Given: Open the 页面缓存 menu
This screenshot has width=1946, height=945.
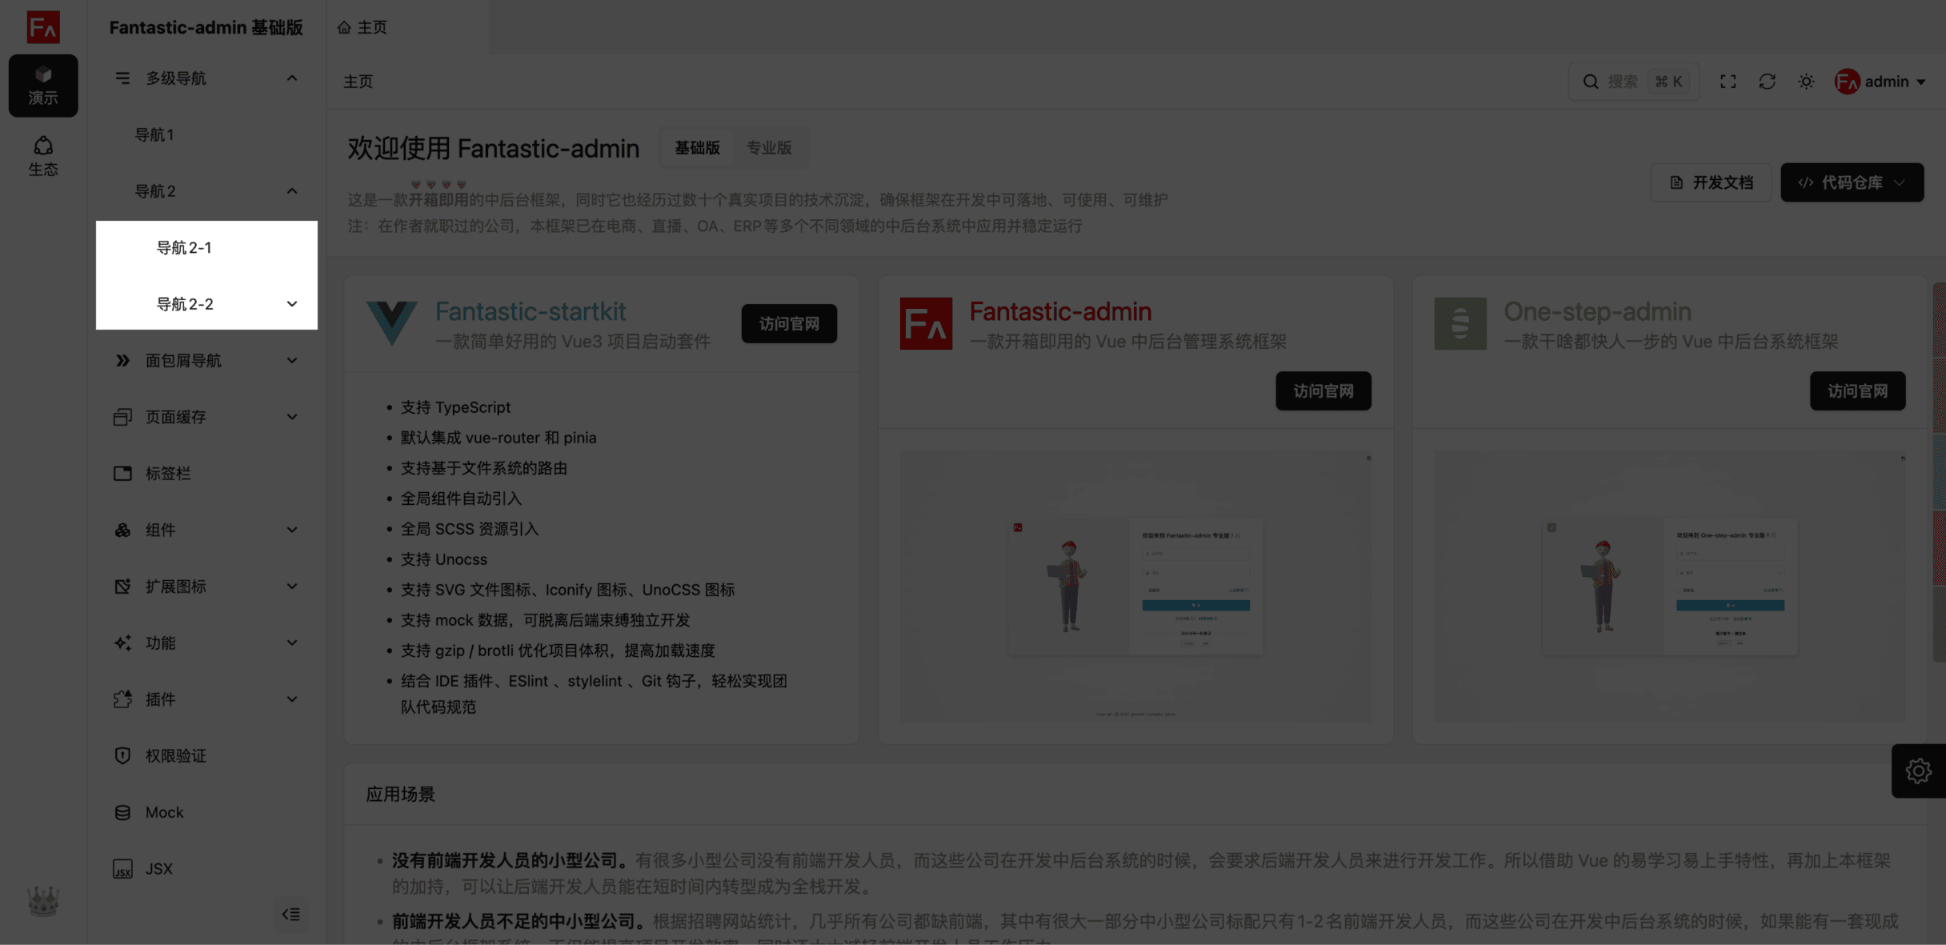Looking at the screenshot, I should click(206, 417).
